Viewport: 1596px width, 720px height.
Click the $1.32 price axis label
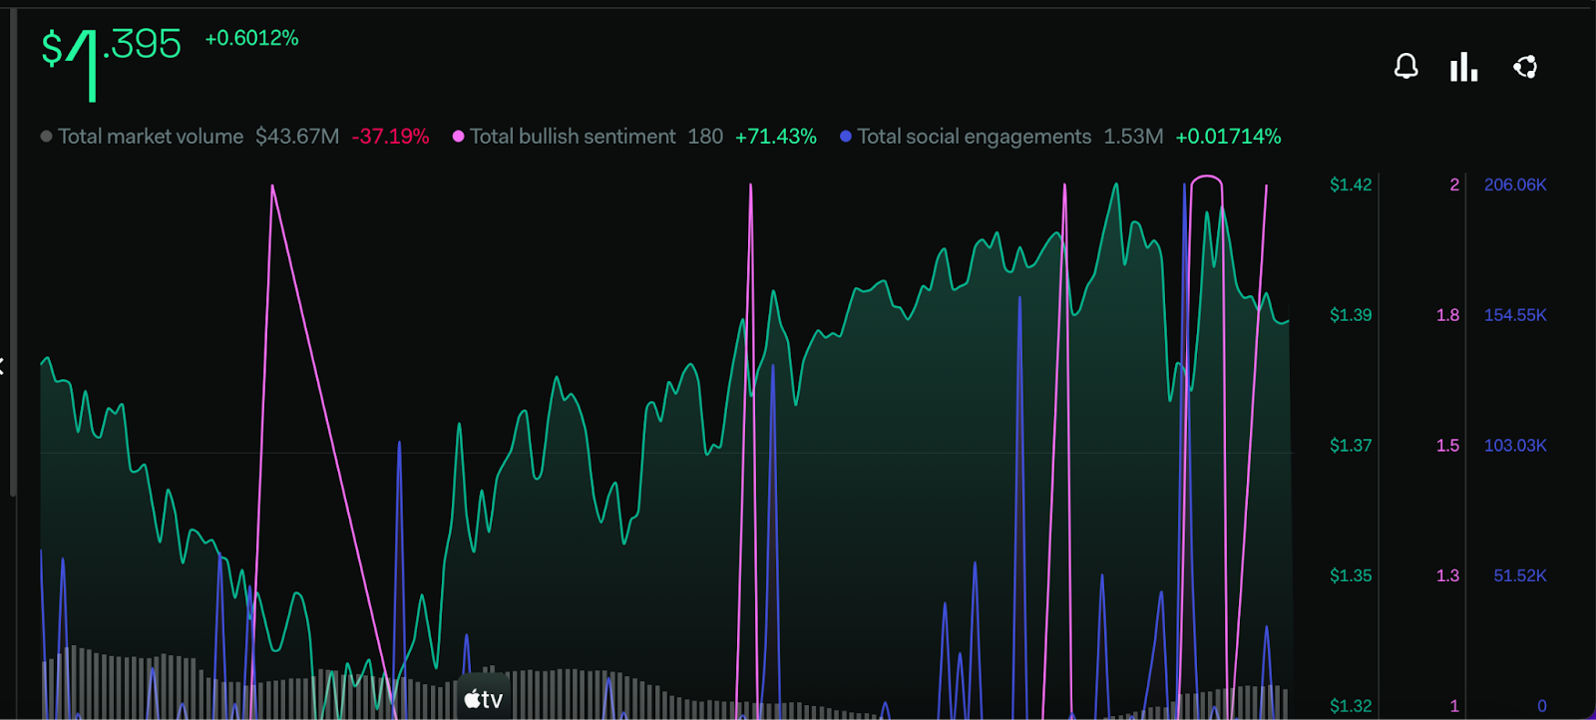tap(1351, 706)
